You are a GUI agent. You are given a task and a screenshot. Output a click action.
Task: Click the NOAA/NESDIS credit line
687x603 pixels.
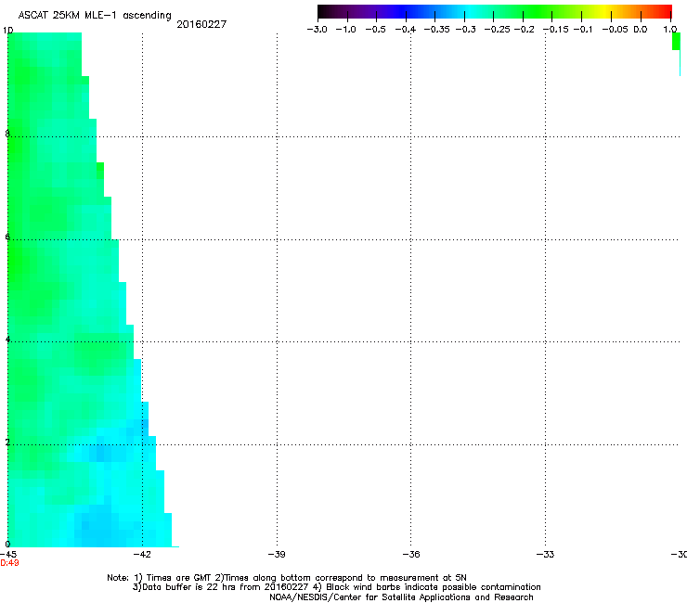click(401, 597)
